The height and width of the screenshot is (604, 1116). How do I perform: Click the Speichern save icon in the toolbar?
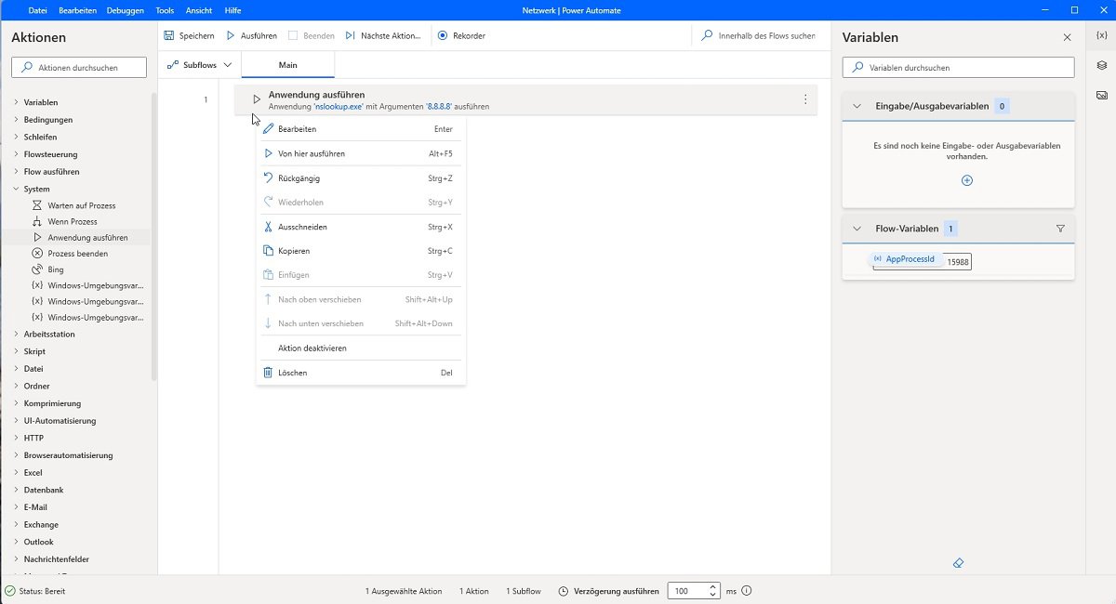[170, 36]
